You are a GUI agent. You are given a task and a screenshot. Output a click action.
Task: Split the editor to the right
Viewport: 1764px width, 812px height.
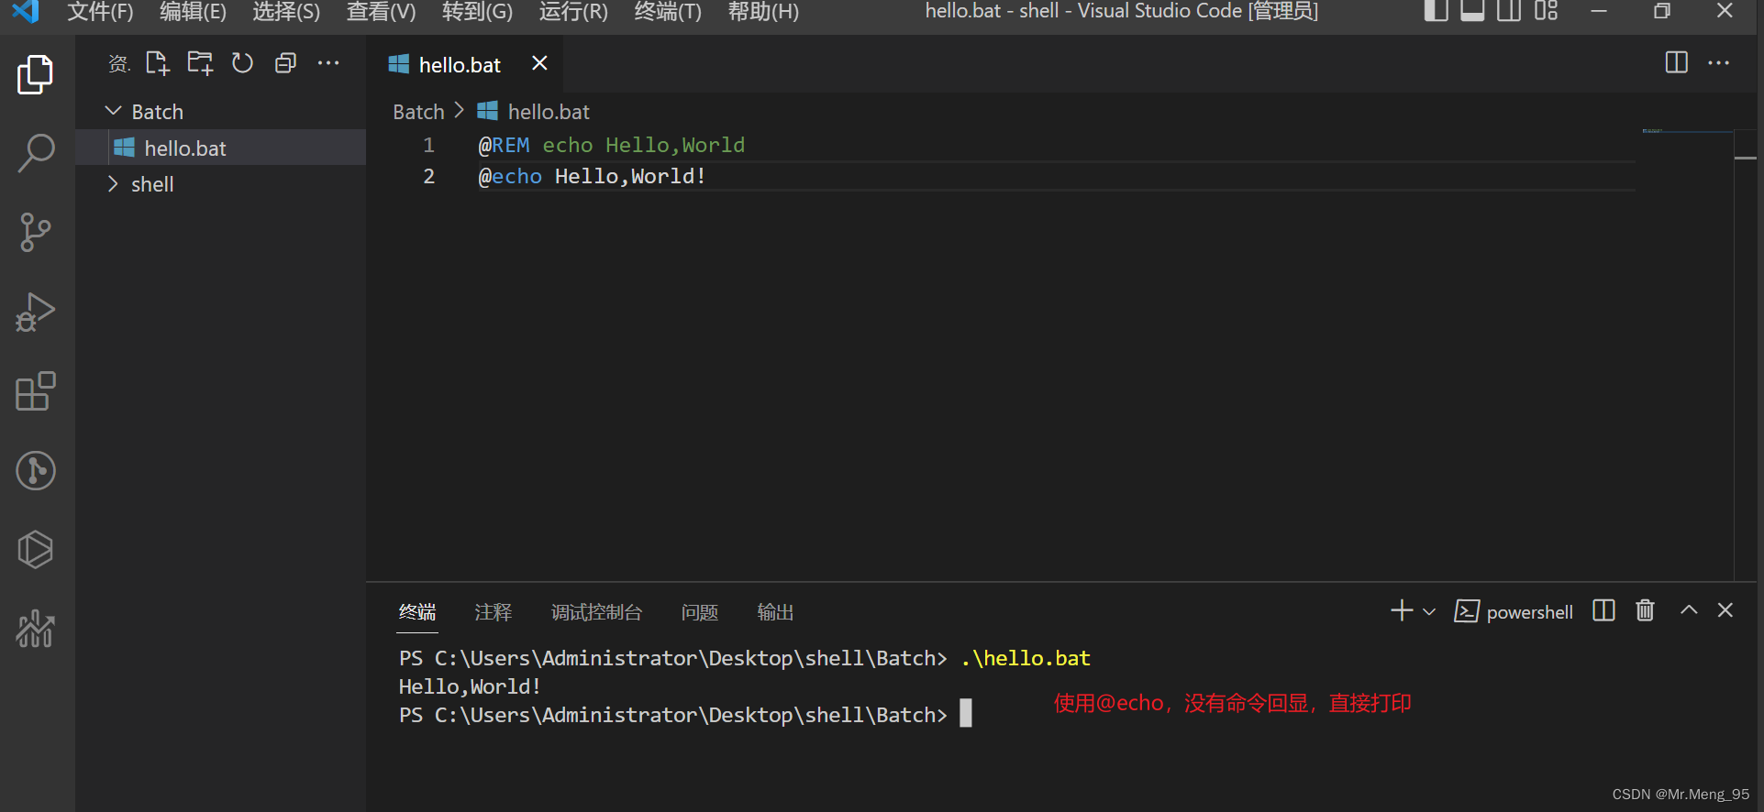(x=1676, y=62)
